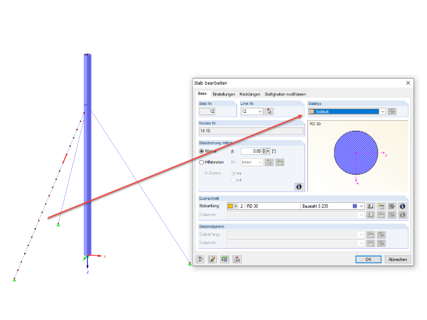Select the Hilfsknoten radio button

point(202,162)
